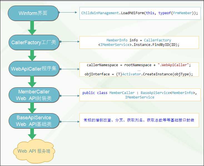This screenshot has width=204, height=166.
Task: Select the 常规的增删改查 description box
Action: coord(139,120)
